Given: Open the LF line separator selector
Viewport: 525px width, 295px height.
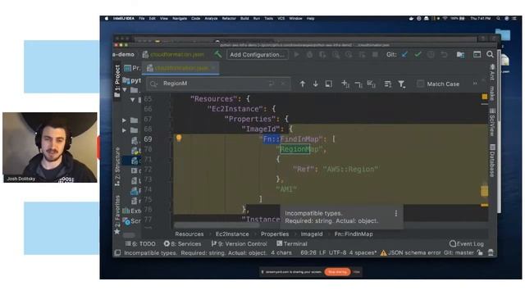Looking at the screenshot, I should [322, 253].
